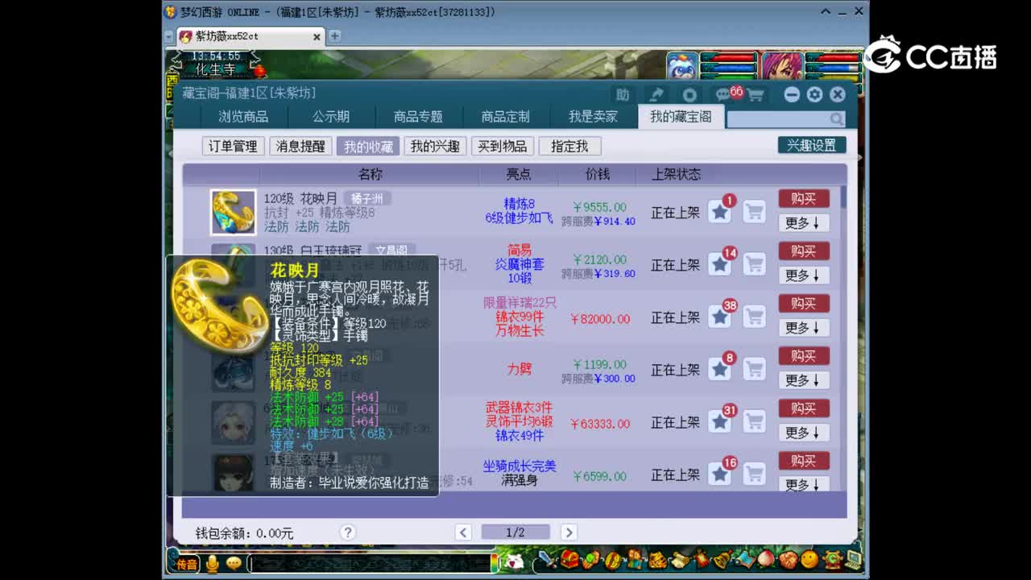Screen dimensions: 1031x580
Task: Click 购买 for ¥2120.00 item
Action: [803, 251]
